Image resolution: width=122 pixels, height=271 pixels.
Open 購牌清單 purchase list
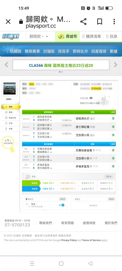click(x=91, y=37)
